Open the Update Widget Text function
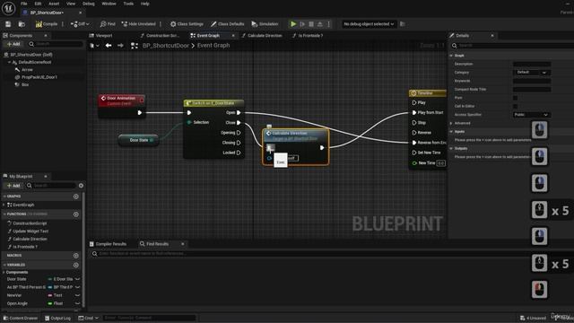574x323 pixels. (30, 231)
